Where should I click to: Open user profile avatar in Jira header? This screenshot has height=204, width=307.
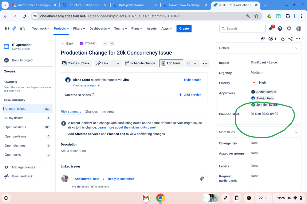tap(298, 28)
